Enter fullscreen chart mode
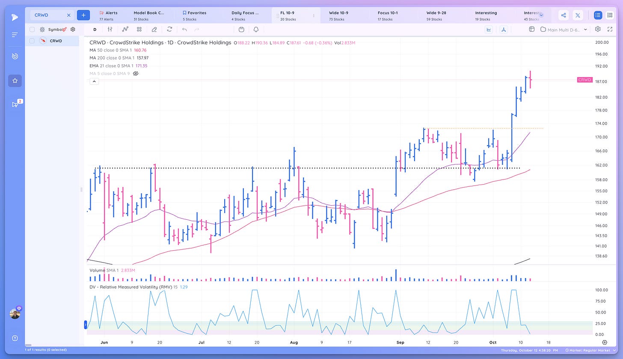 coord(611,29)
